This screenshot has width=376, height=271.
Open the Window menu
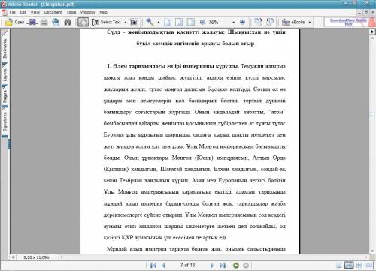(87, 12)
